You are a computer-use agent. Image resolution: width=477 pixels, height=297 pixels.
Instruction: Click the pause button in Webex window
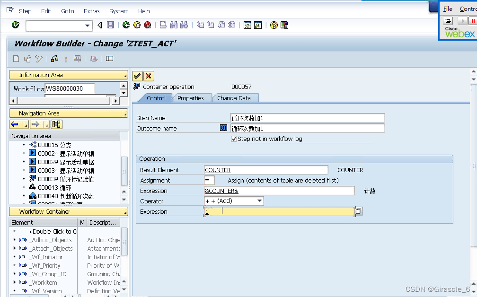472,21
